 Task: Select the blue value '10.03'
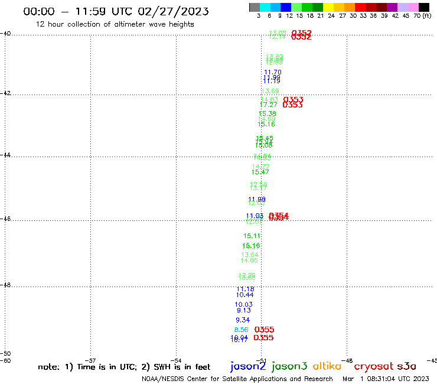pos(243,304)
